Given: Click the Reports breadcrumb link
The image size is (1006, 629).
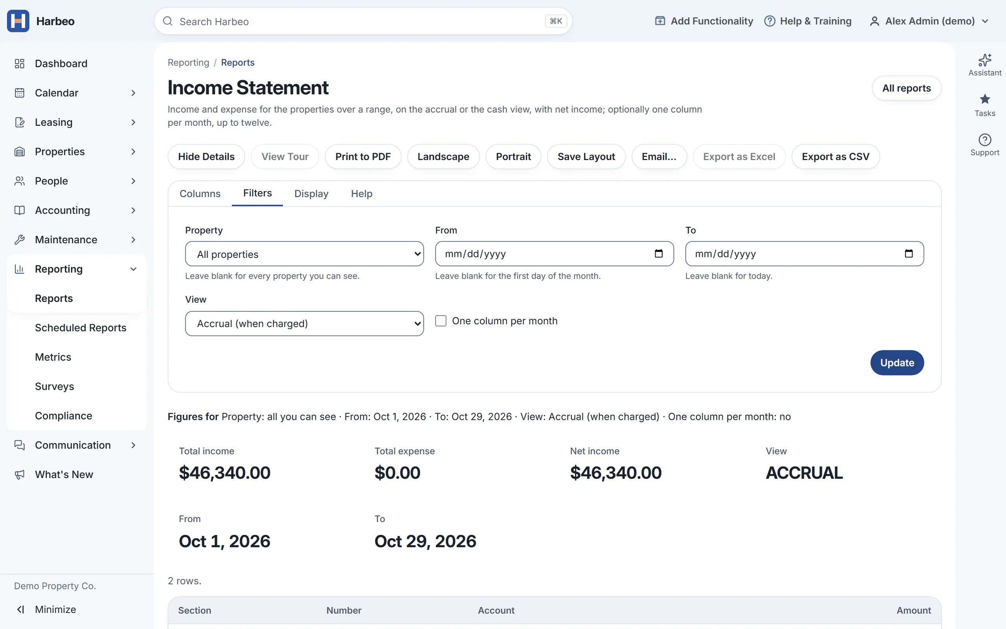Looking at the screenshot, I should click(x=238, y=63).
